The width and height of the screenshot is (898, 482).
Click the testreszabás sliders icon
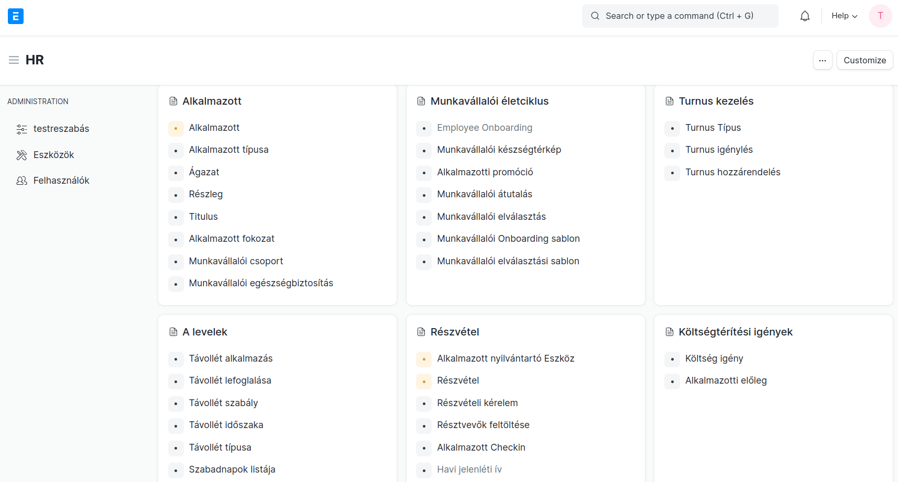point(21,129)
